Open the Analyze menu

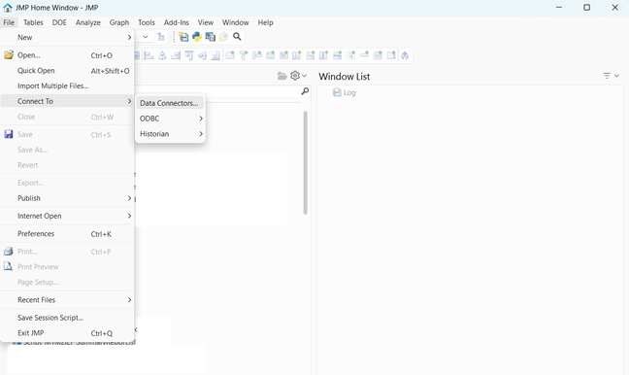(x=88, y=22)
